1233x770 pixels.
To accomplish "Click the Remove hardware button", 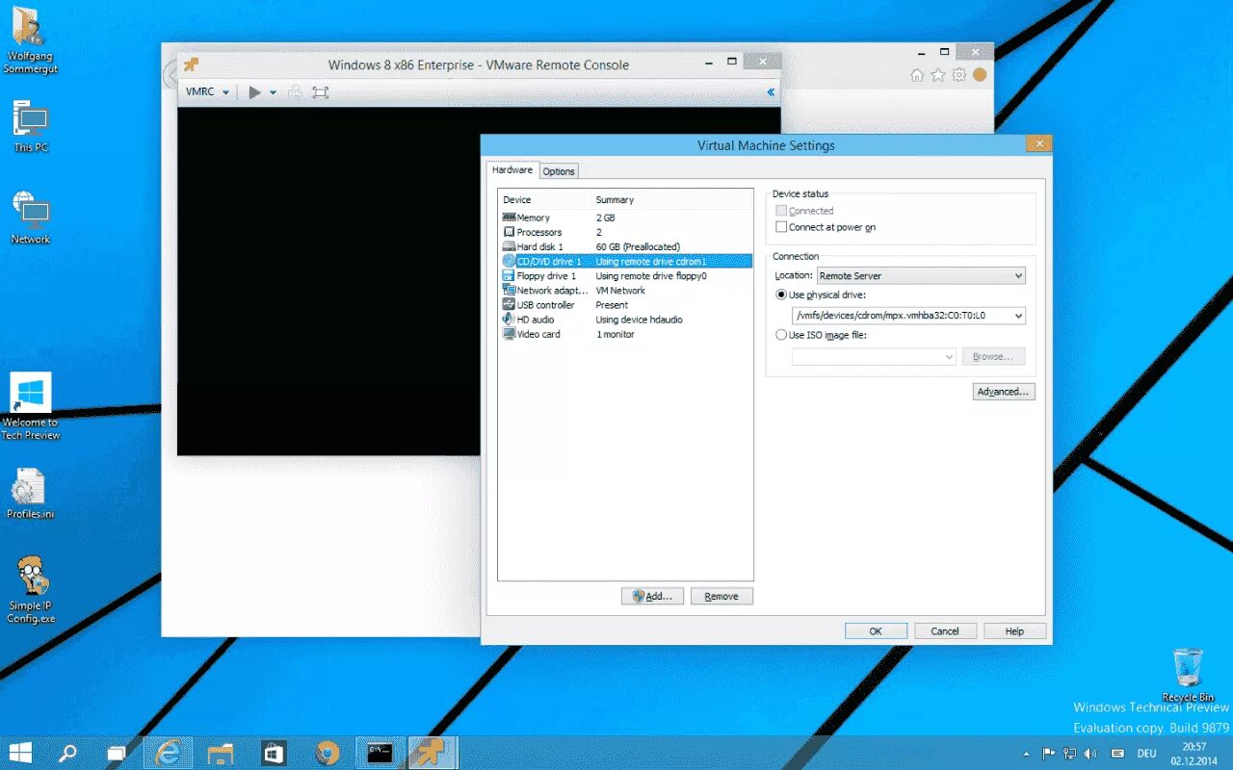I will 721,596.
